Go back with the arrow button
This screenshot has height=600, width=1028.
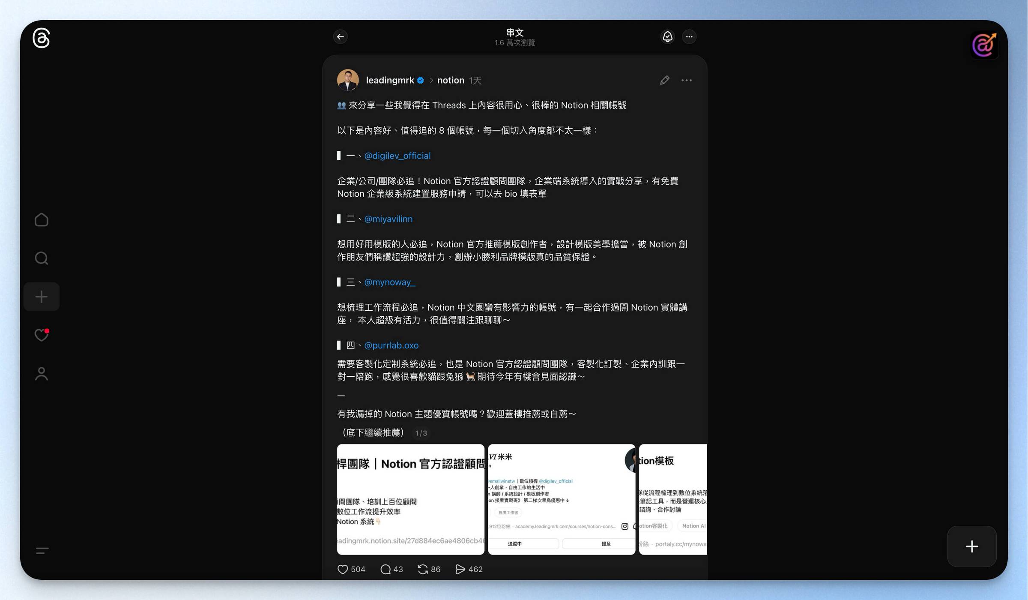(x=340, y=37)
